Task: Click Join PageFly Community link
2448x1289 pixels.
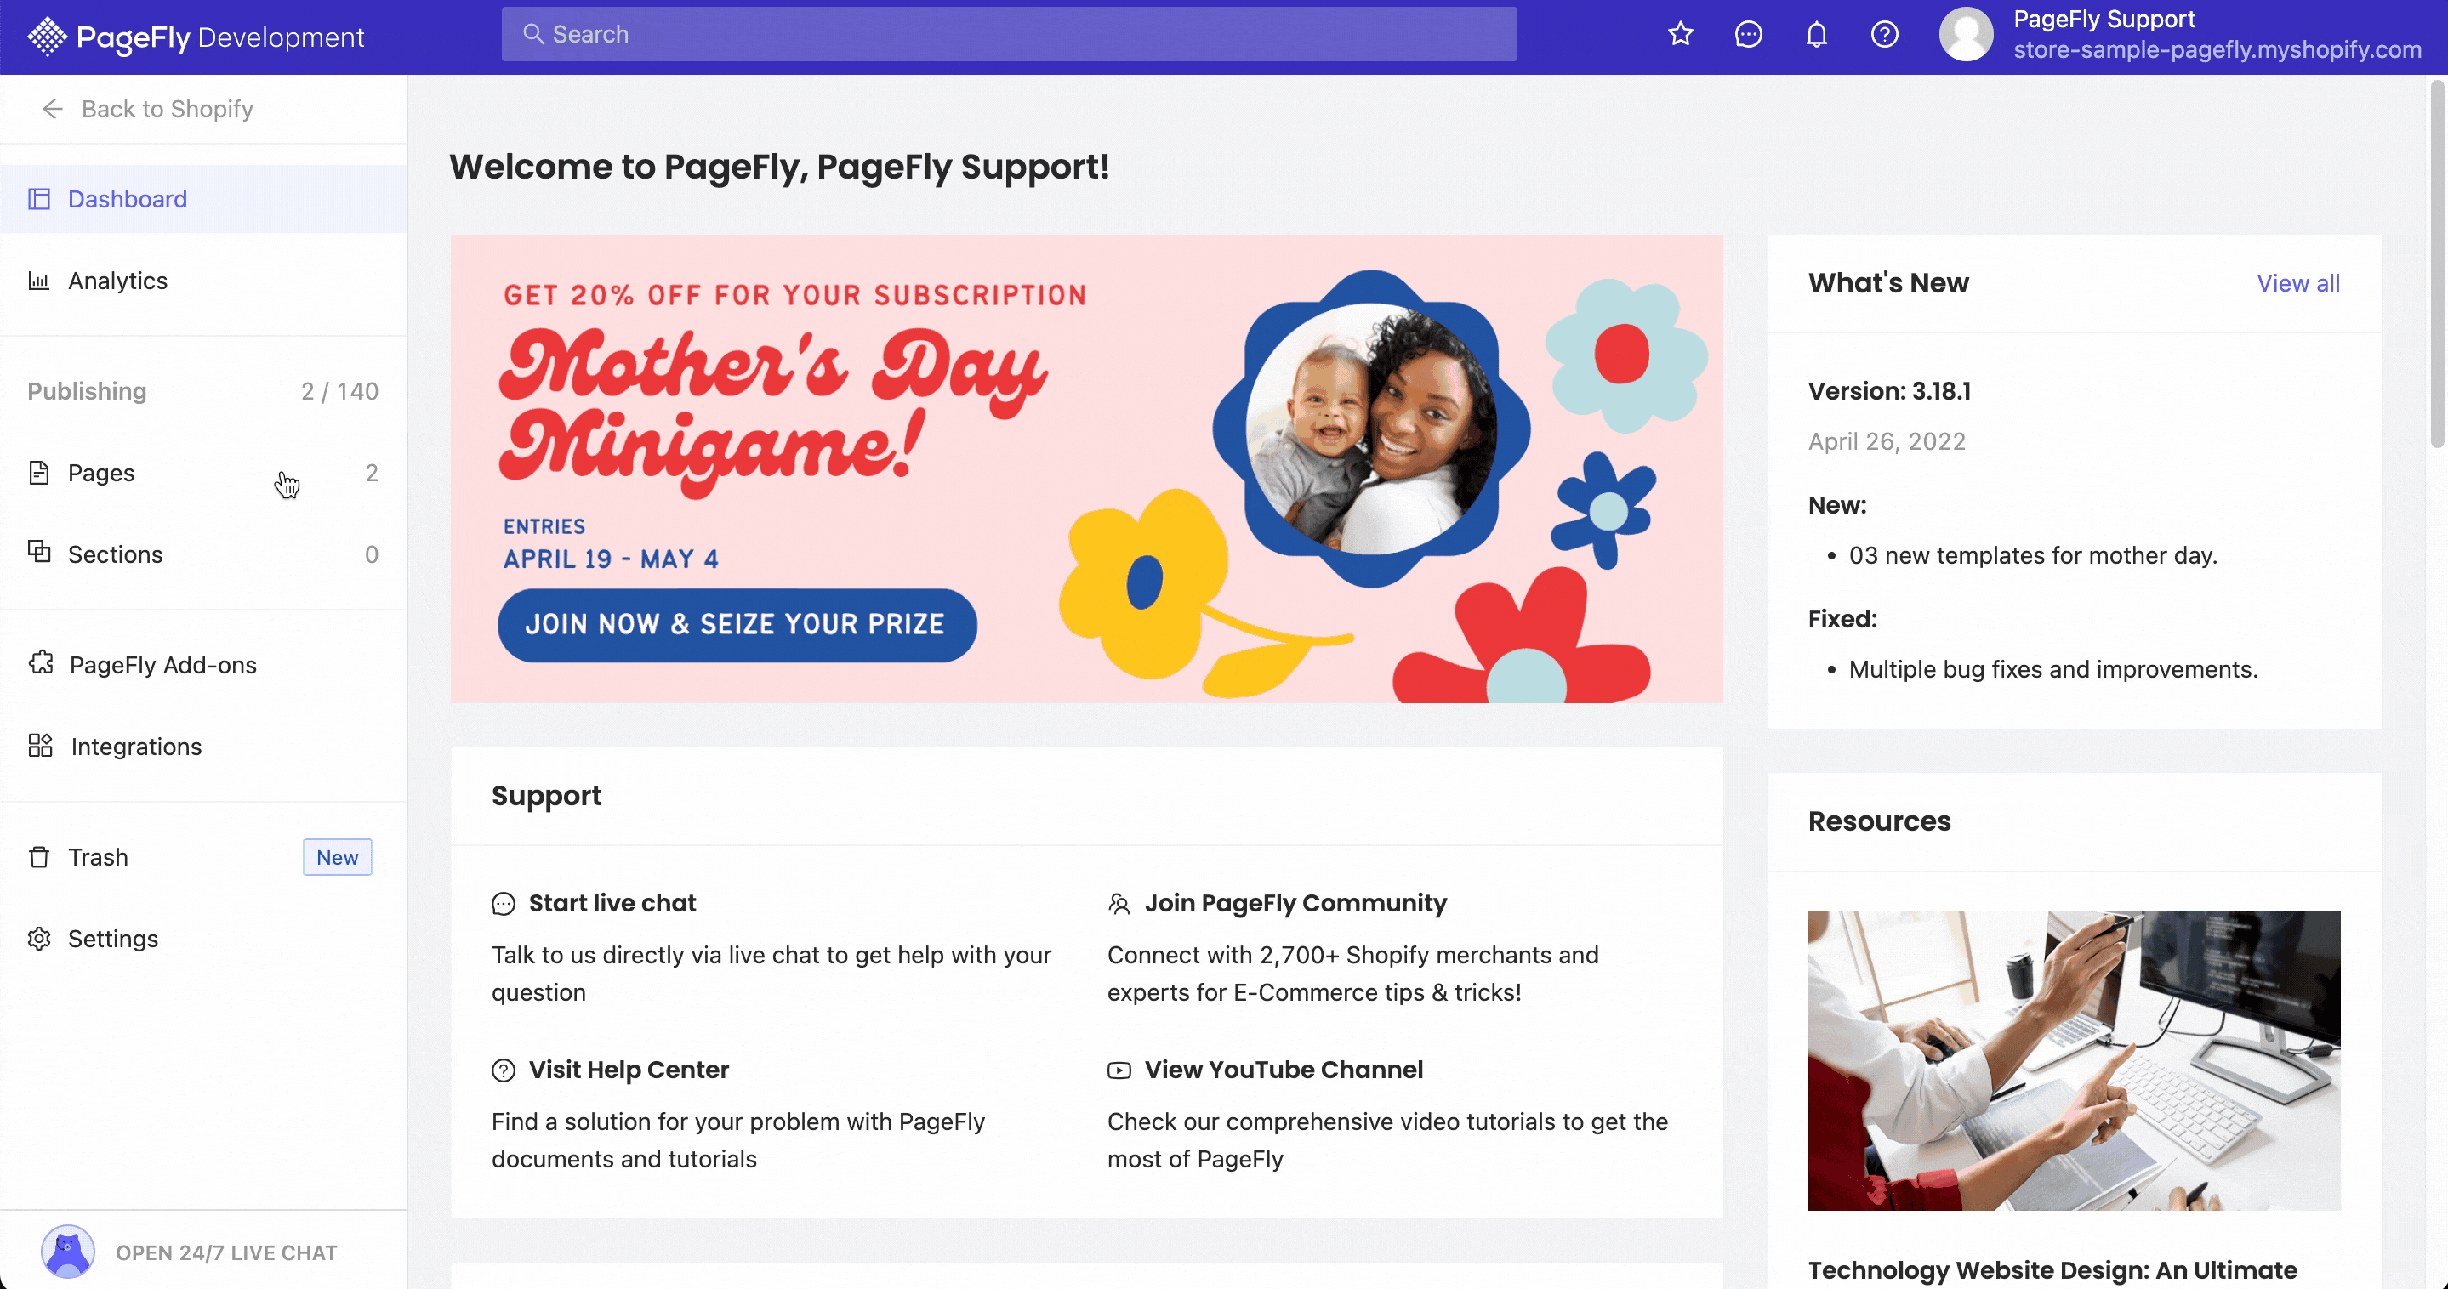Action: click(x=1295, y=903)
